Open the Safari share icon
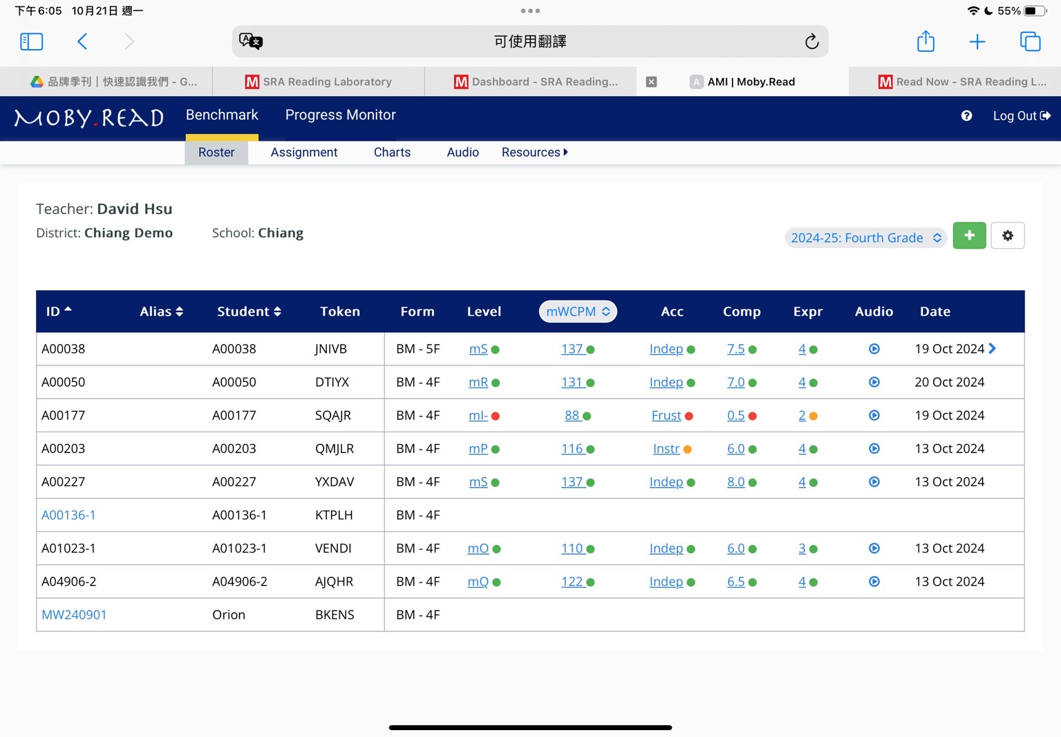The height and width of the screenshot is (737, 1061). click(x=926, y=41)
